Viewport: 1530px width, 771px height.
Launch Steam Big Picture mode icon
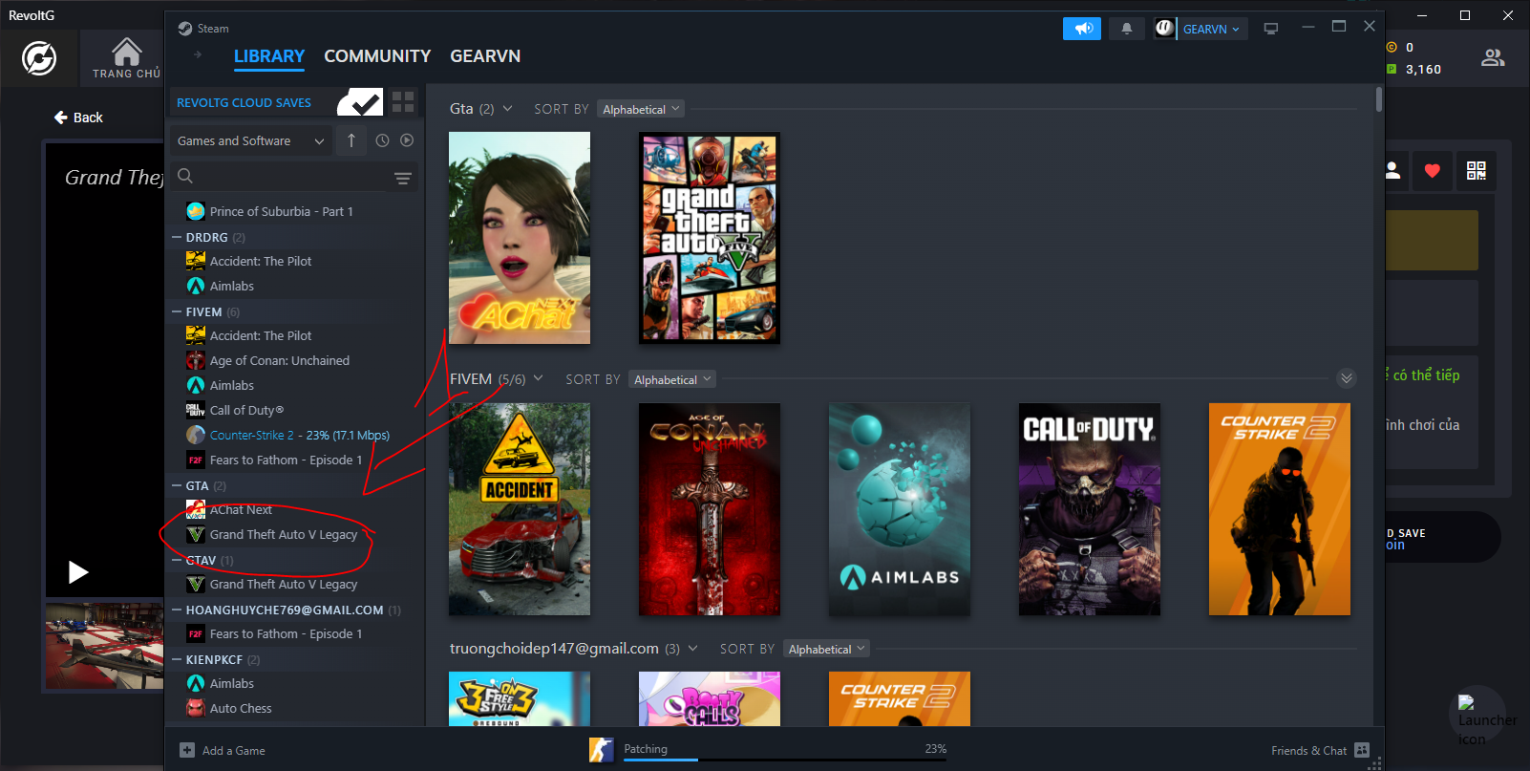[x=1271, y=29]
